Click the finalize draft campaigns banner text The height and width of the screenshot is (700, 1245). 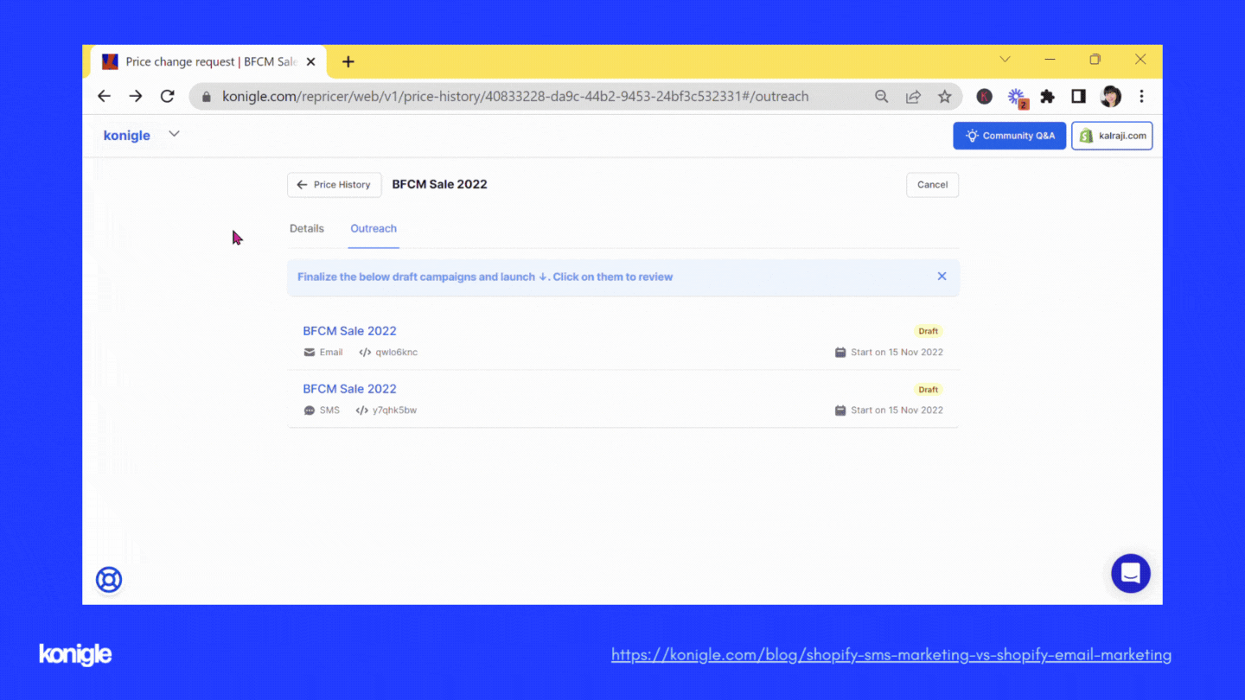click(485, 277)
